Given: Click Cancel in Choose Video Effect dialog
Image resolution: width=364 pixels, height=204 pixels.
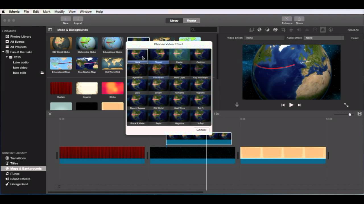Looking at the screenshot, I should [x=201, y=130].
